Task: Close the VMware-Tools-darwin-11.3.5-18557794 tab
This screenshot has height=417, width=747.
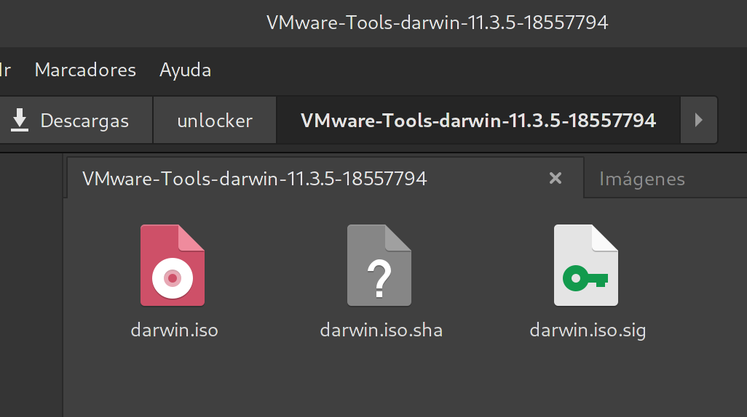Action: click(x=555, y=178)
